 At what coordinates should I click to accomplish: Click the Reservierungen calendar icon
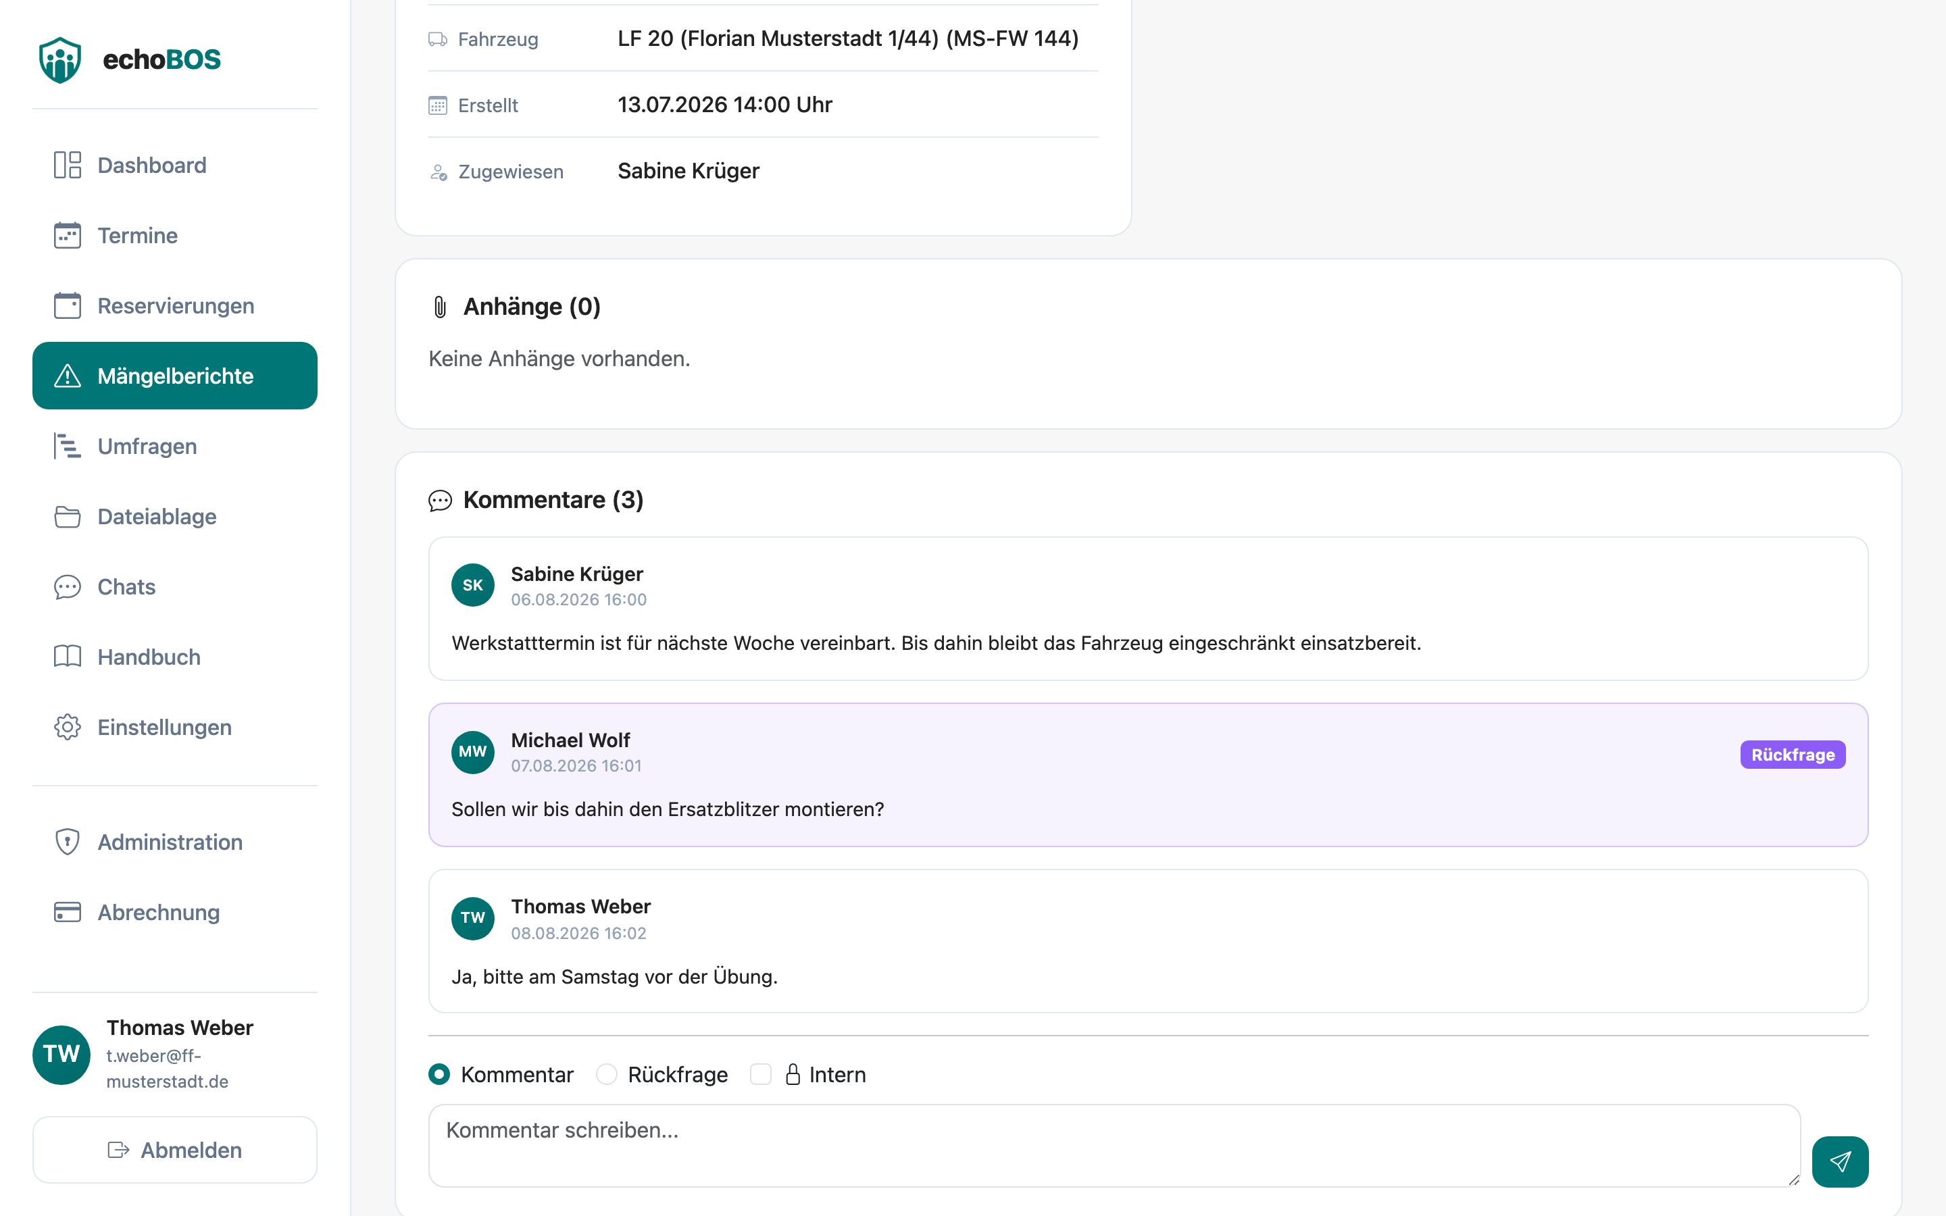tap(68, 305)
